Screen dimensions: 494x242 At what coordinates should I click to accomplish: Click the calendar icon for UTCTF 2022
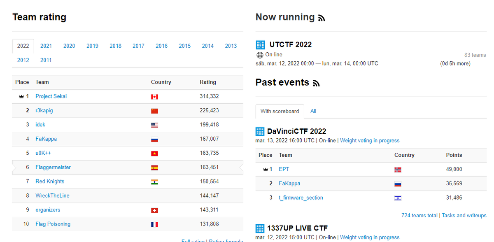point(260,44)
